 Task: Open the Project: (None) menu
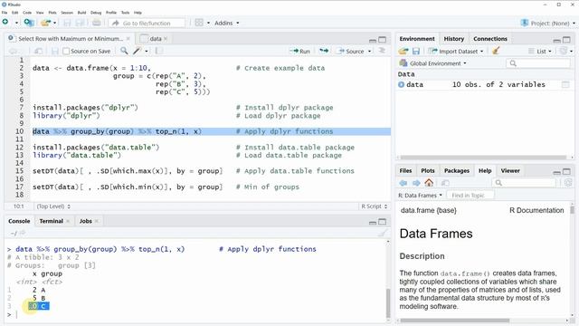click(x=547, y=23)
